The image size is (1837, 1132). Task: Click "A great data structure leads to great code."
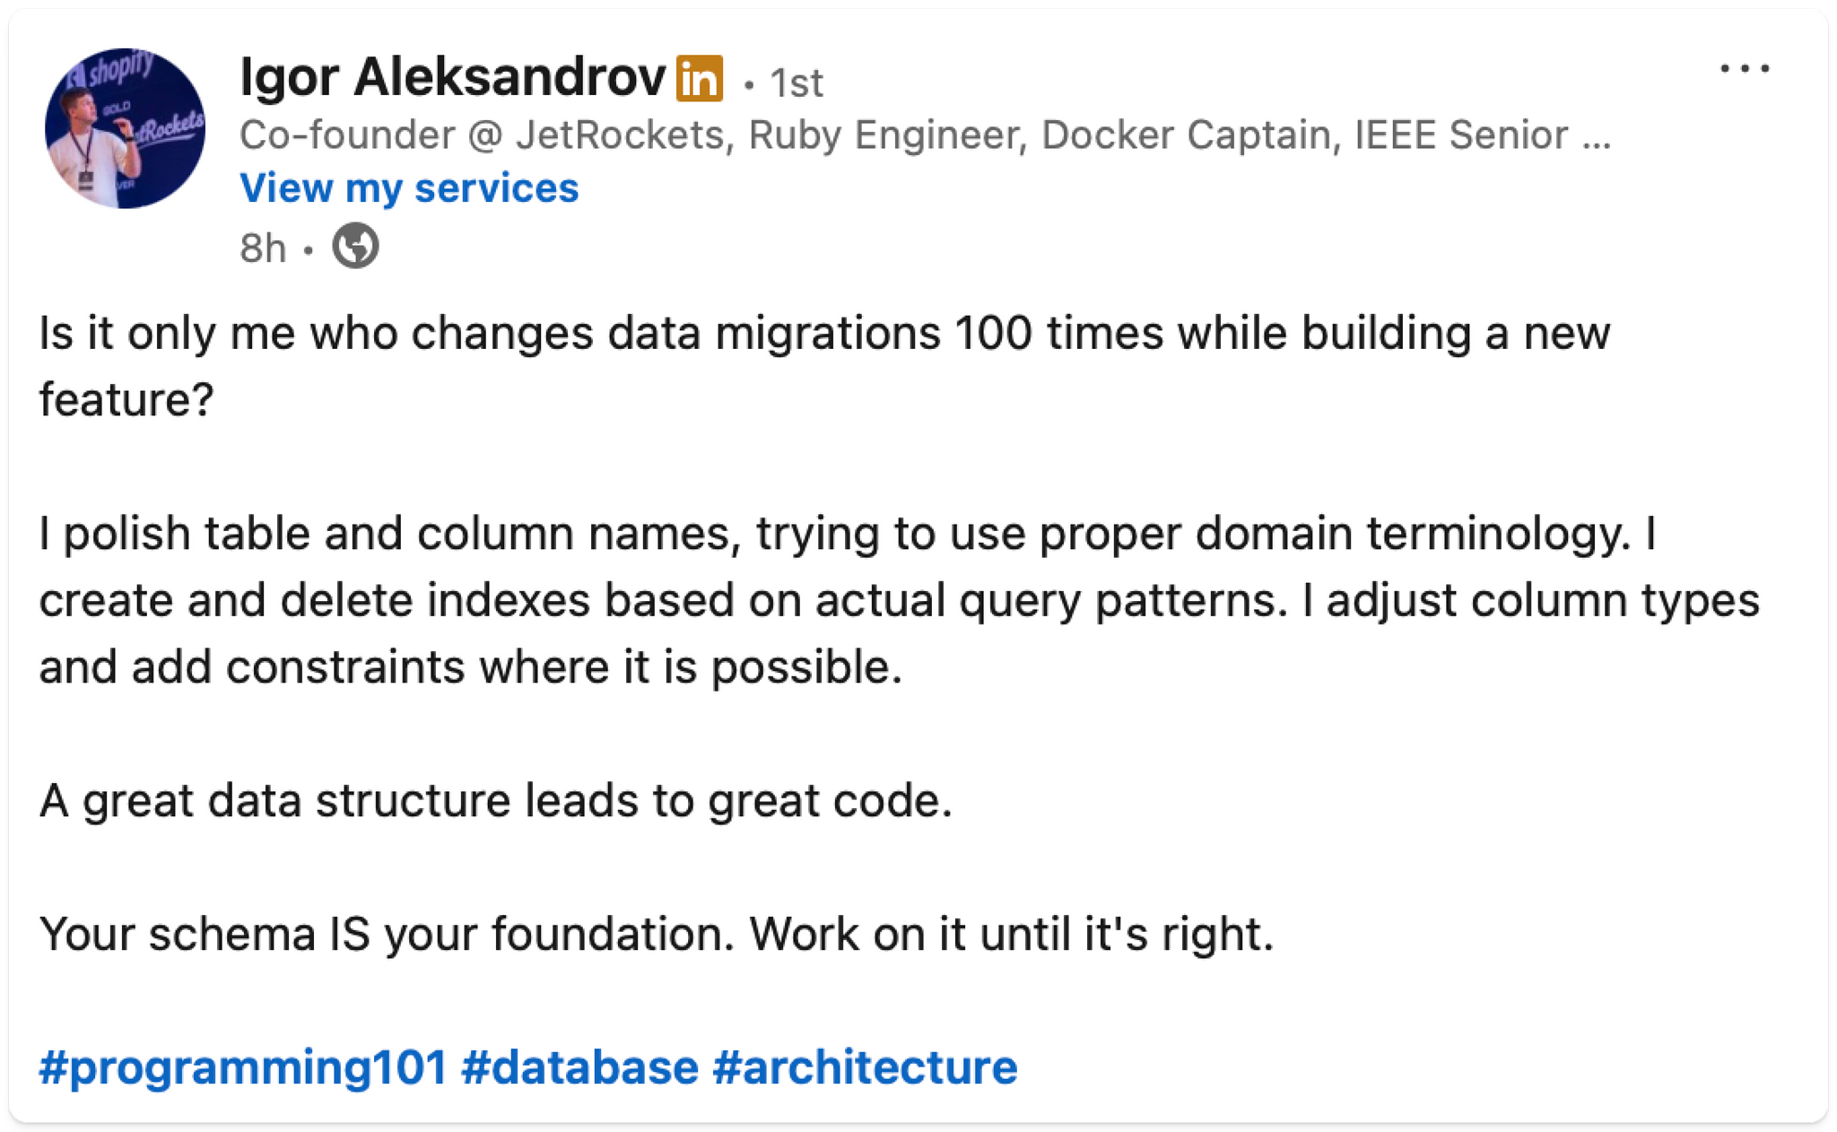pyautogui.click(x=495, y=801)
